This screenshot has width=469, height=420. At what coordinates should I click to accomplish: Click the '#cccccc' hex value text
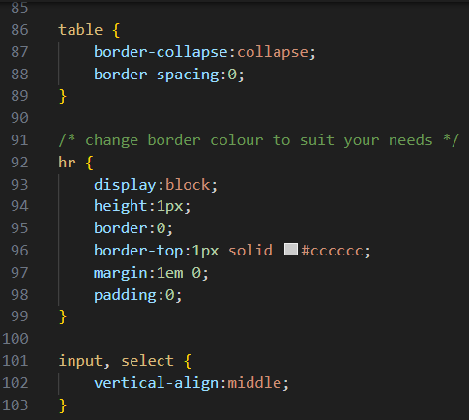[332, 251]
